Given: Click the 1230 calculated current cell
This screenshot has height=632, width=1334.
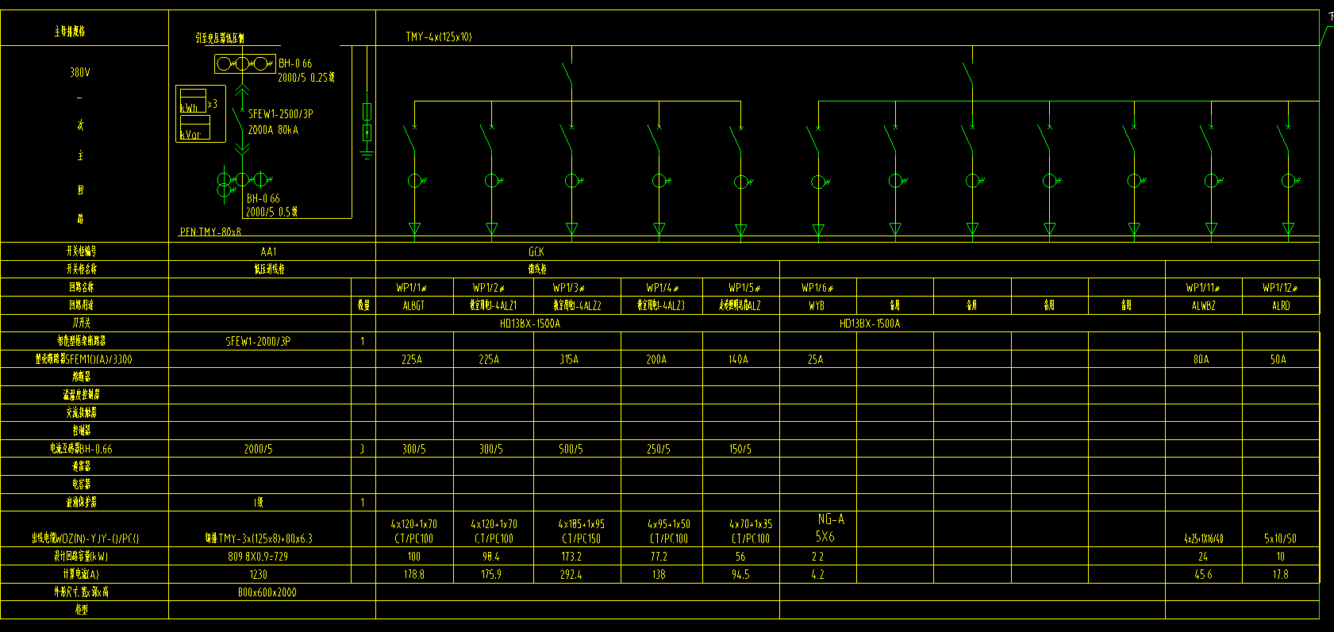Looking at the screenshot, I should 258,574.
